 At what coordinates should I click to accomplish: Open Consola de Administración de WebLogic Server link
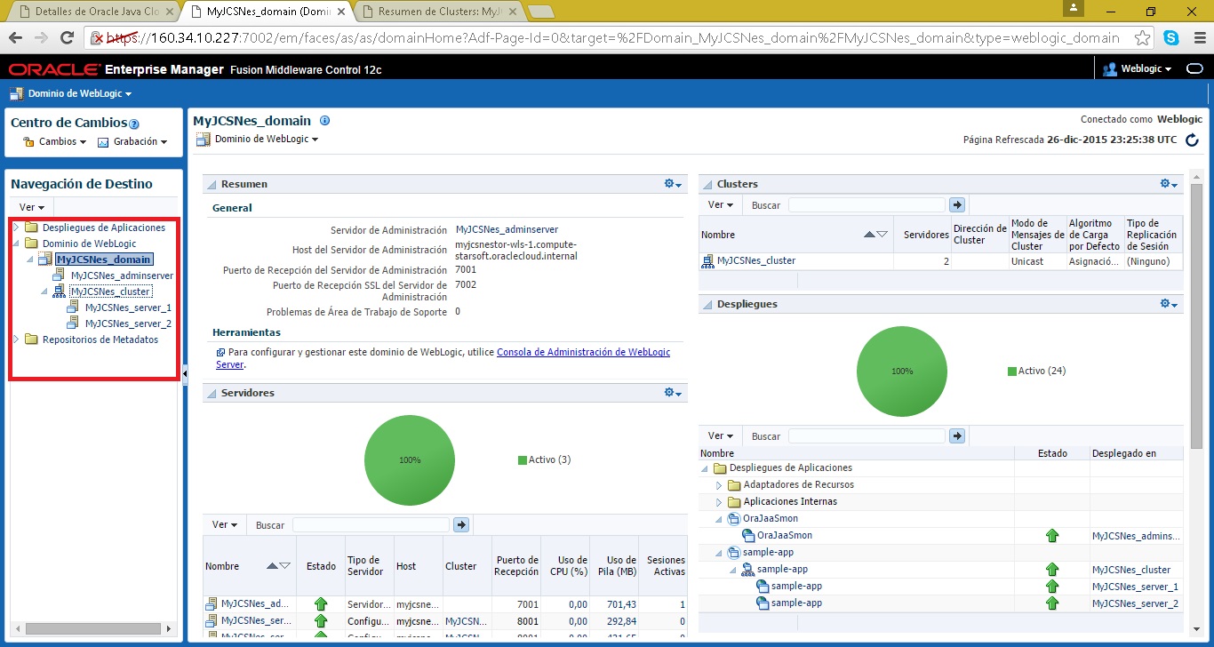583,353
